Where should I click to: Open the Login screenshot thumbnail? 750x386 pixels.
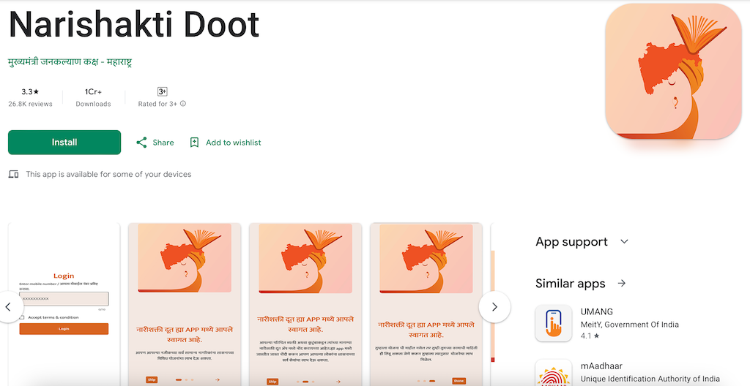(x=64, y=304)
